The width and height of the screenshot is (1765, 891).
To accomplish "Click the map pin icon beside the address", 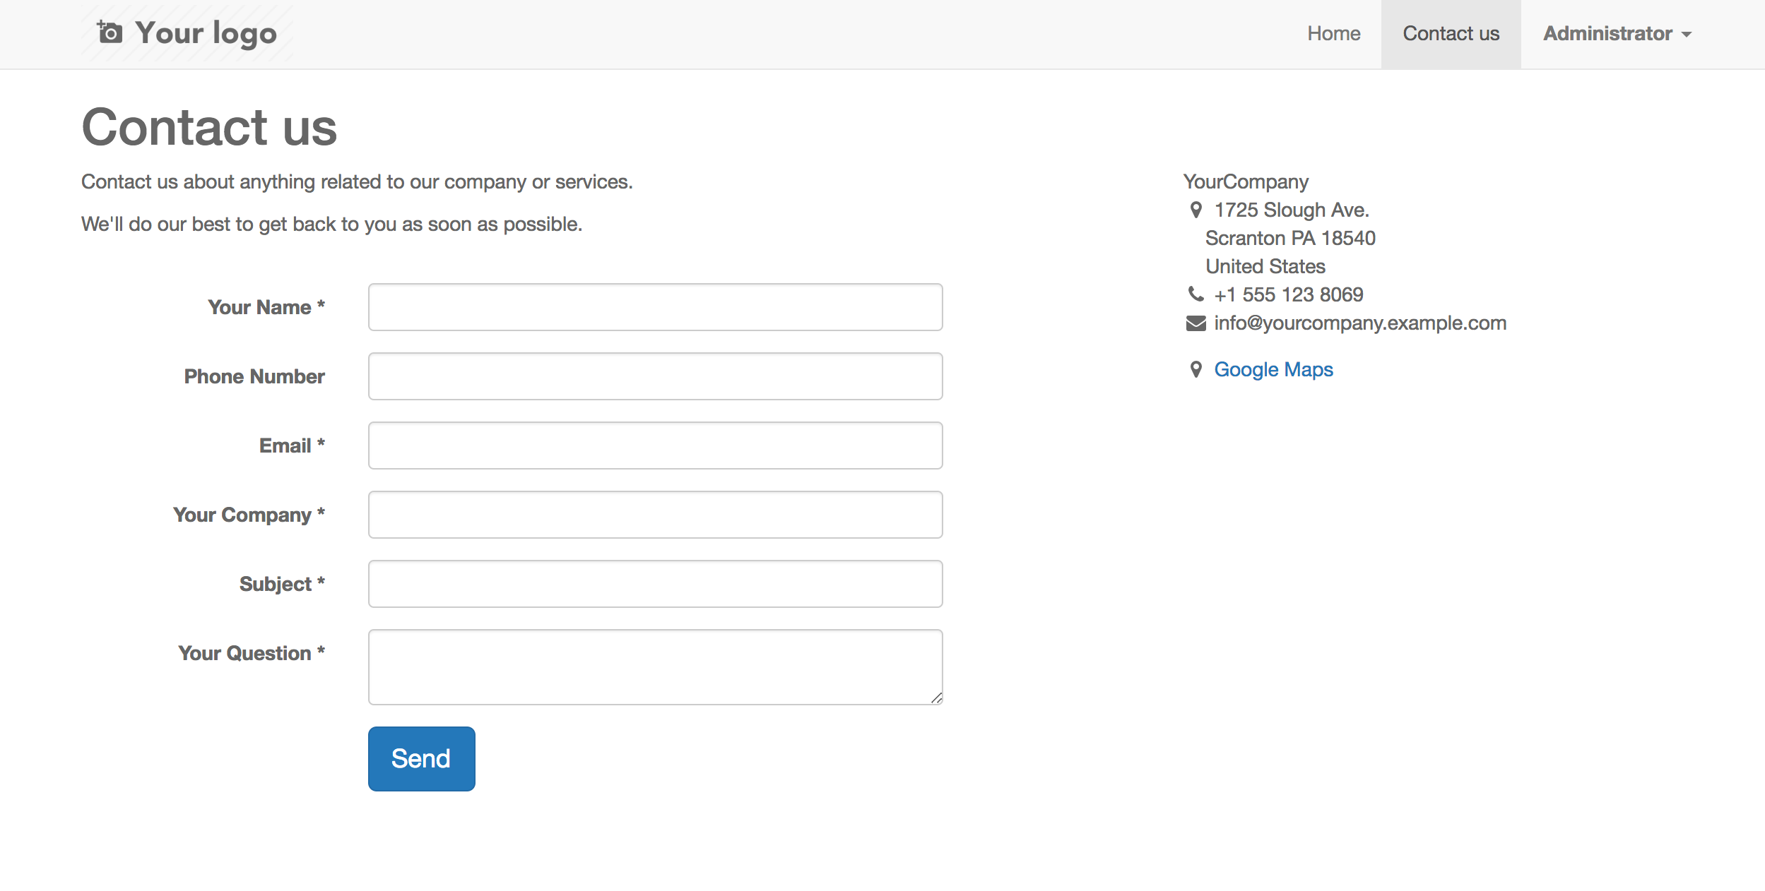I will pos(1196,210).
